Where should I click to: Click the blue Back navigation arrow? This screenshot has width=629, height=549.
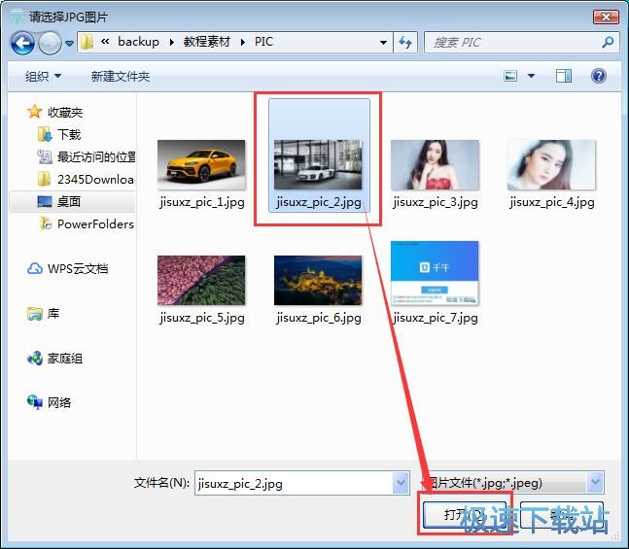click(22, 43)
